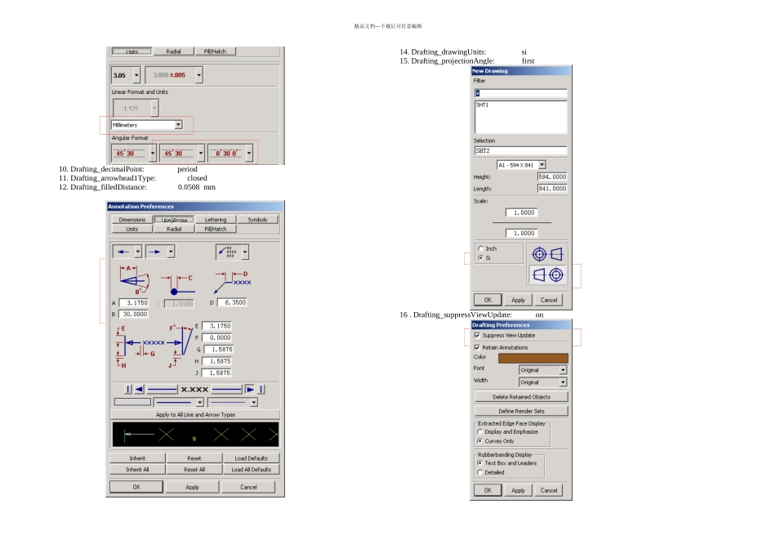Click the Inherit button

[x=137, y=458]
